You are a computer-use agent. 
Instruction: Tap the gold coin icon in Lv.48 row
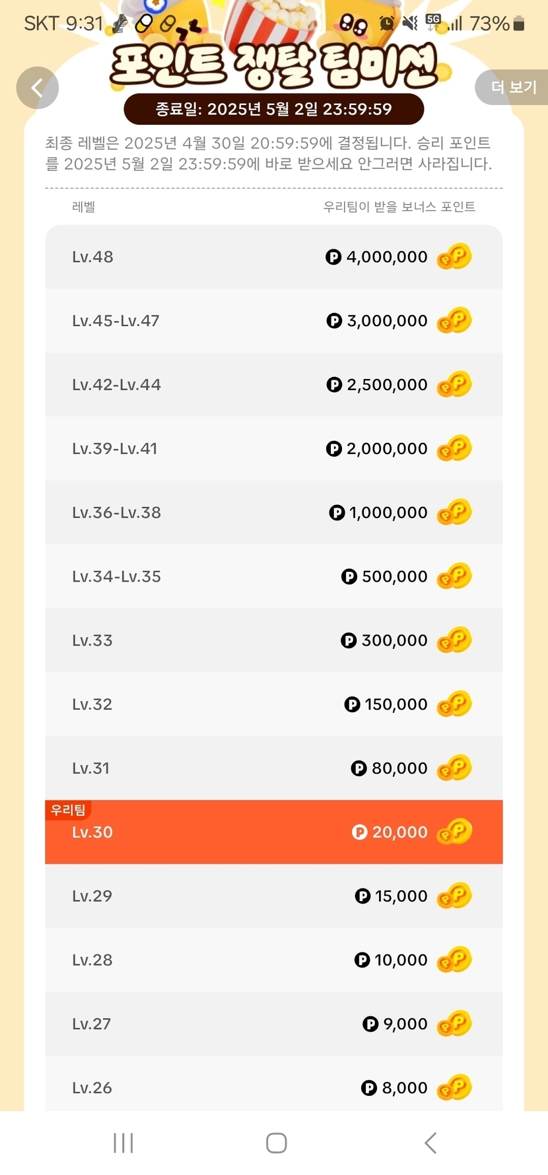point(454,257)
